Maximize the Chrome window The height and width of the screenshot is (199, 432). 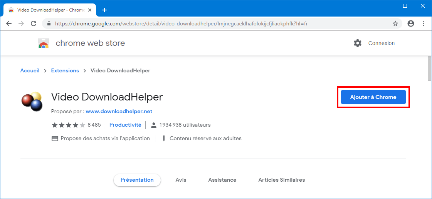point(405,6)
